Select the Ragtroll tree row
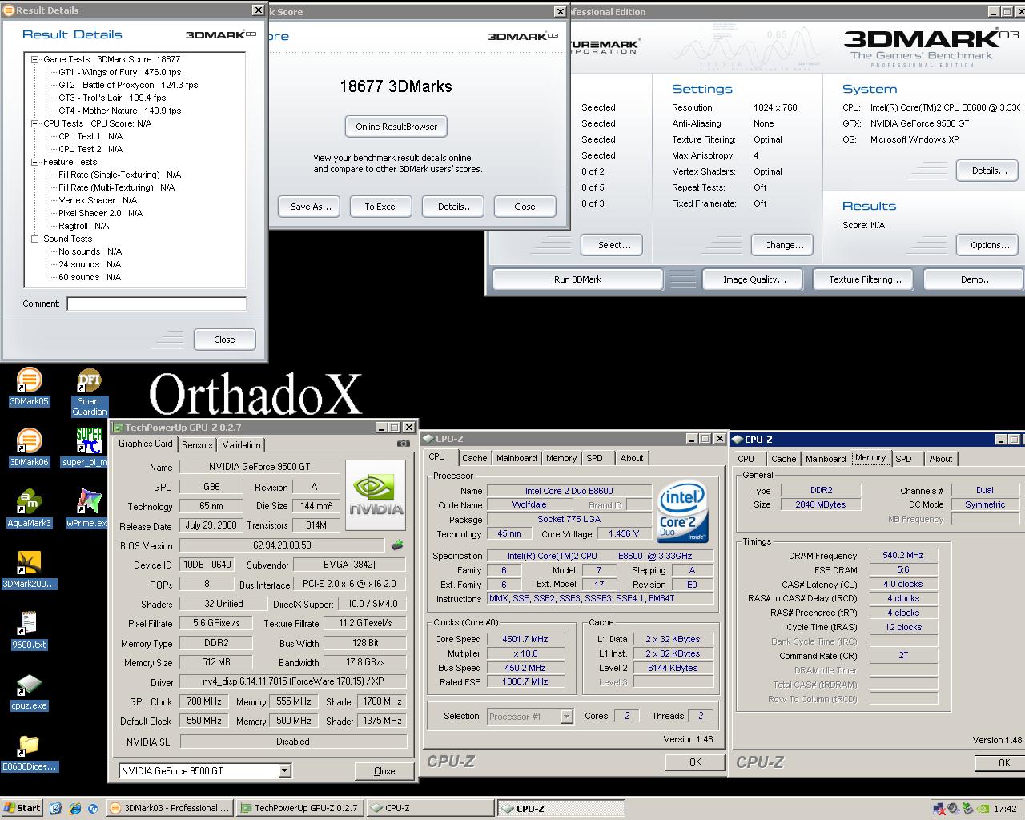The height and width of the screenshot is (820, 1025). (x=83, y=226)
